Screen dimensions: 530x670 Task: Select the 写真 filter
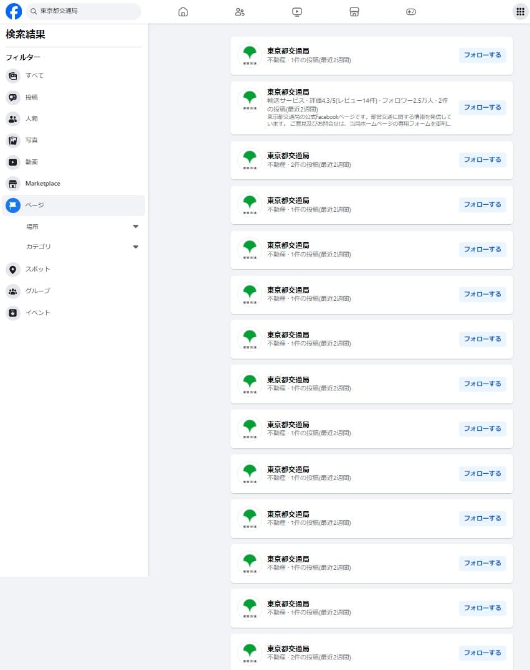click(x=73, y=140)
